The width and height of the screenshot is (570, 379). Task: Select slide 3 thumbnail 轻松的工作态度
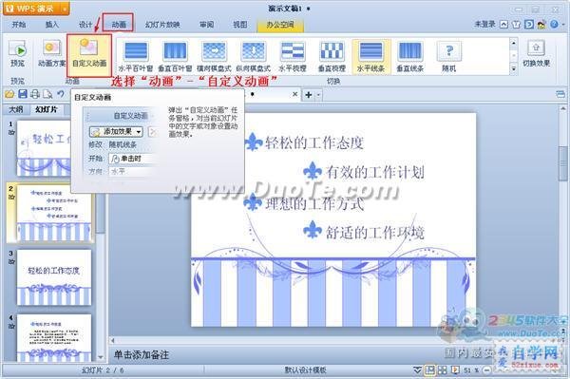click(x=54, y=277)
